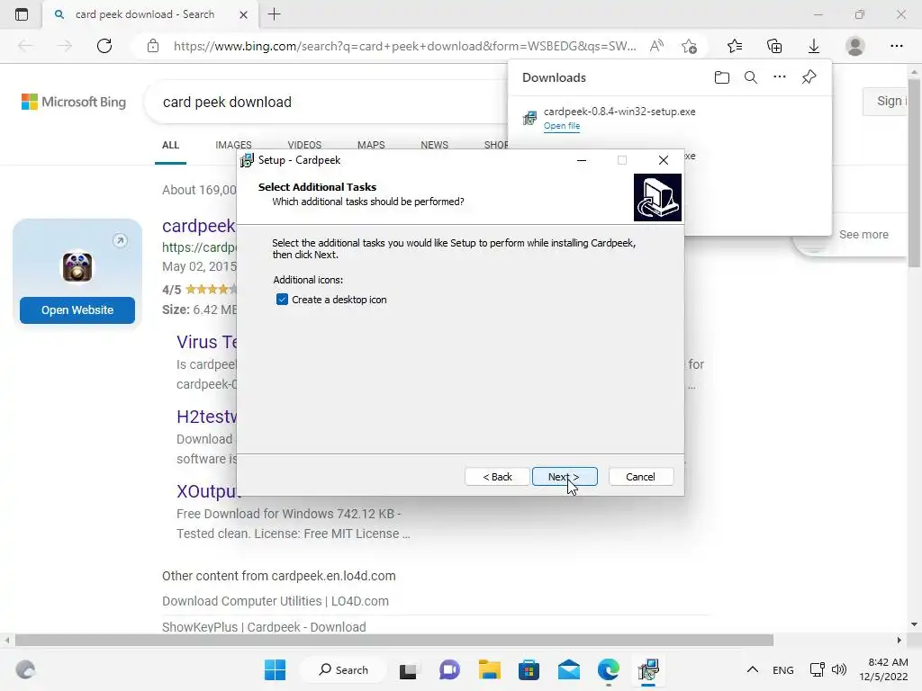Viewport: 922px width, 691px height.
Task: Toggle Read aloud icon in address bar
Action: point(656,46)
